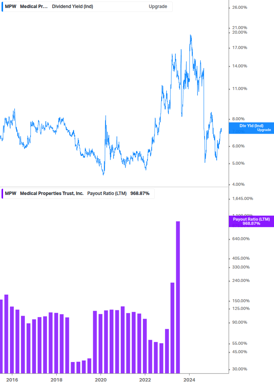This screenshot has height=385, width=274.
Task: Click the 17.00% dividend yield axis label
Action: [x=240, y=48]
